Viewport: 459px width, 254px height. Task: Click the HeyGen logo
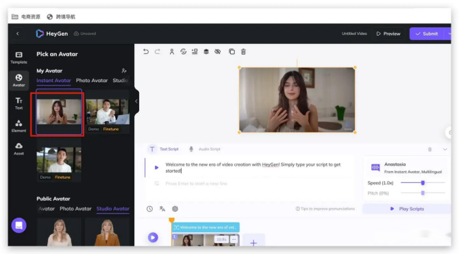coord(52,34)
